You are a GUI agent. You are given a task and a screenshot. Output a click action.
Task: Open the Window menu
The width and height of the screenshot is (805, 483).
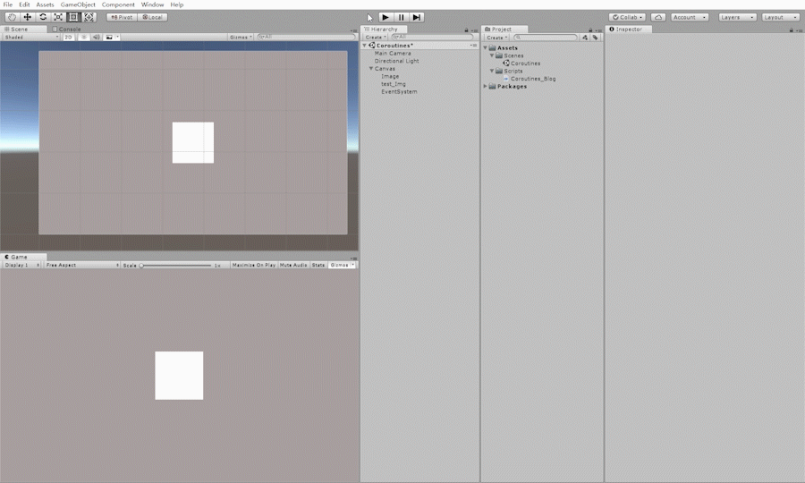[x=152, y=4]
